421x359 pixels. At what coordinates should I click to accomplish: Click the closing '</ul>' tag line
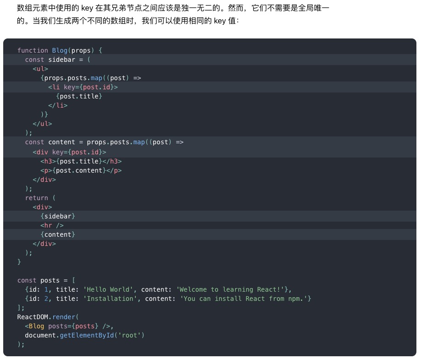[42, 124]
